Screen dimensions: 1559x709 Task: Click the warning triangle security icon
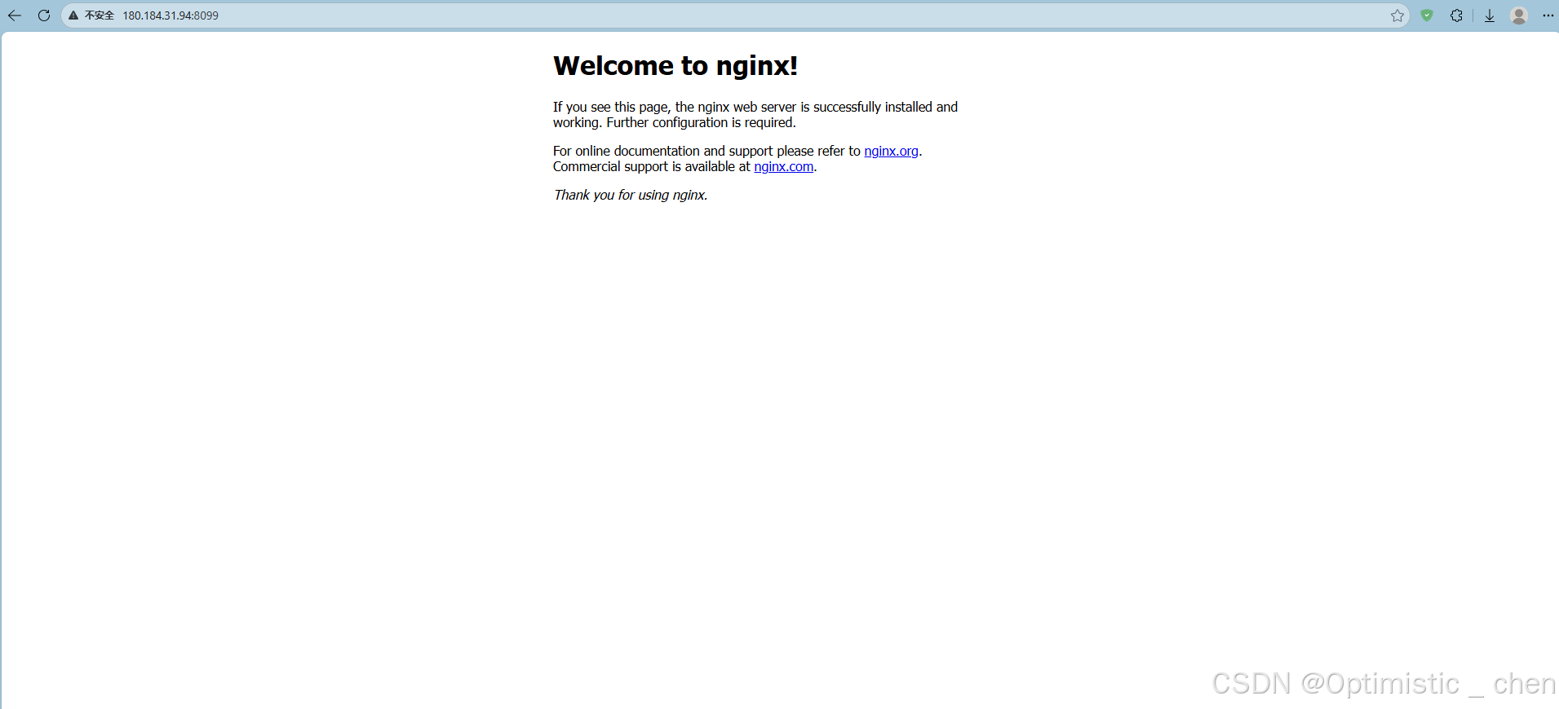(x=73, y=15)
